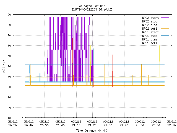Click the yellow spike reaching 60 V after 22:00

(159, 61)
